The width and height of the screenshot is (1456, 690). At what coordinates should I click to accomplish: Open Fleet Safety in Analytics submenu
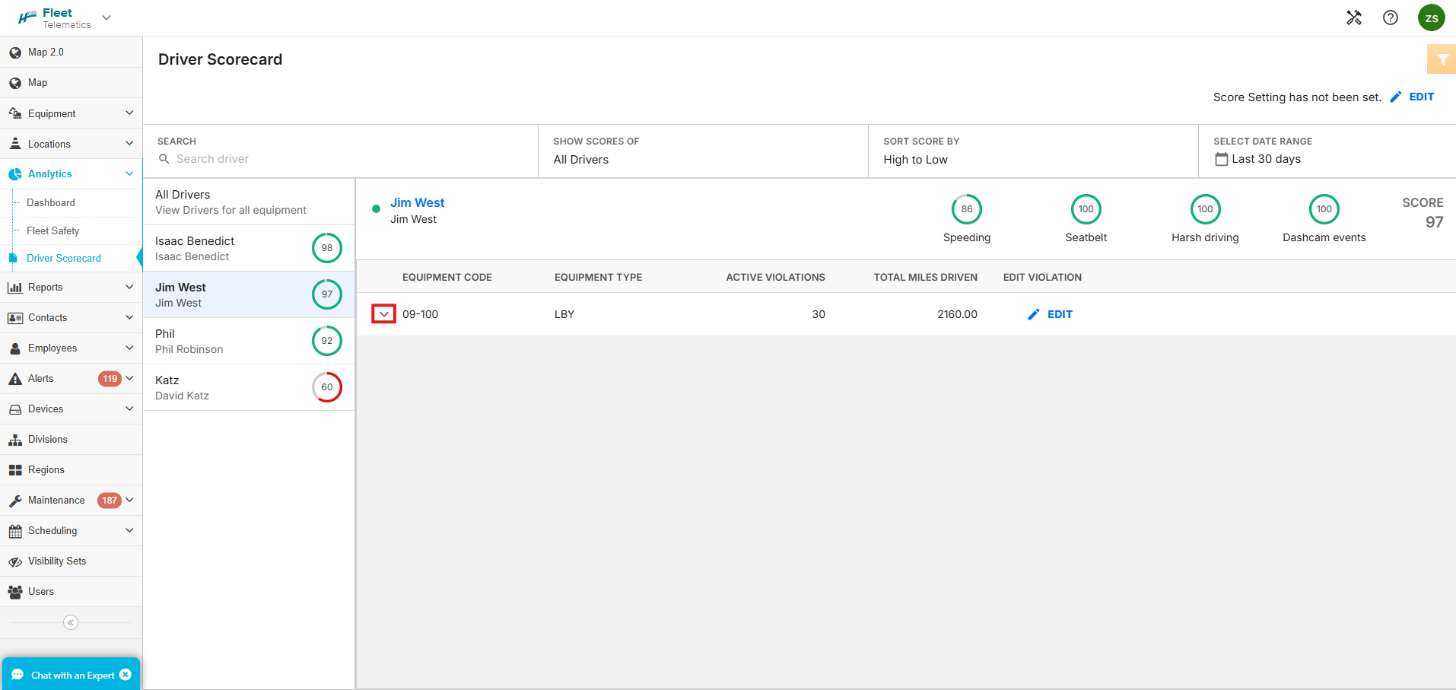tap(52, 231)
